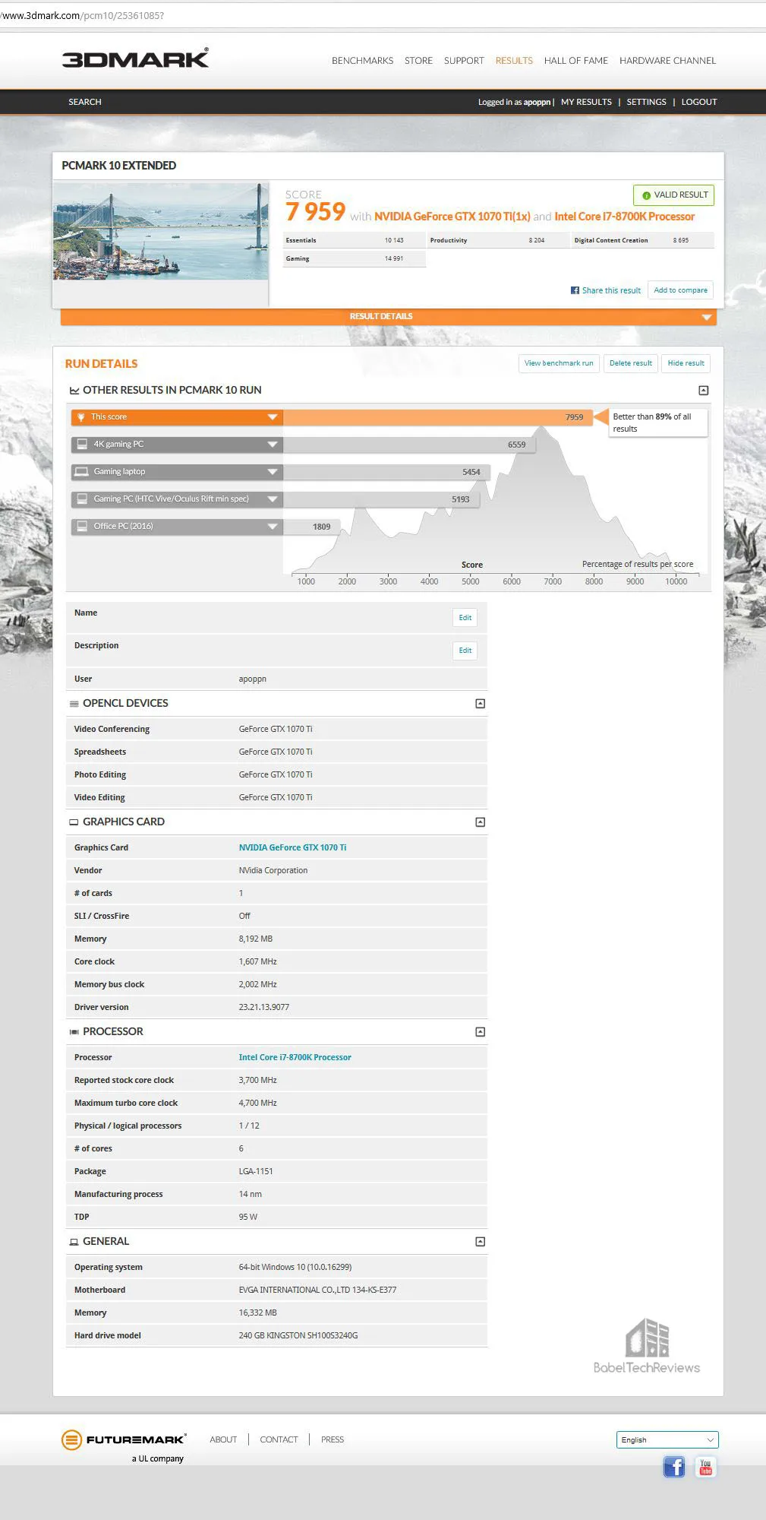Open the Results menu item
The height and width of the screenshot is (1520, 766).
point(514,61)
